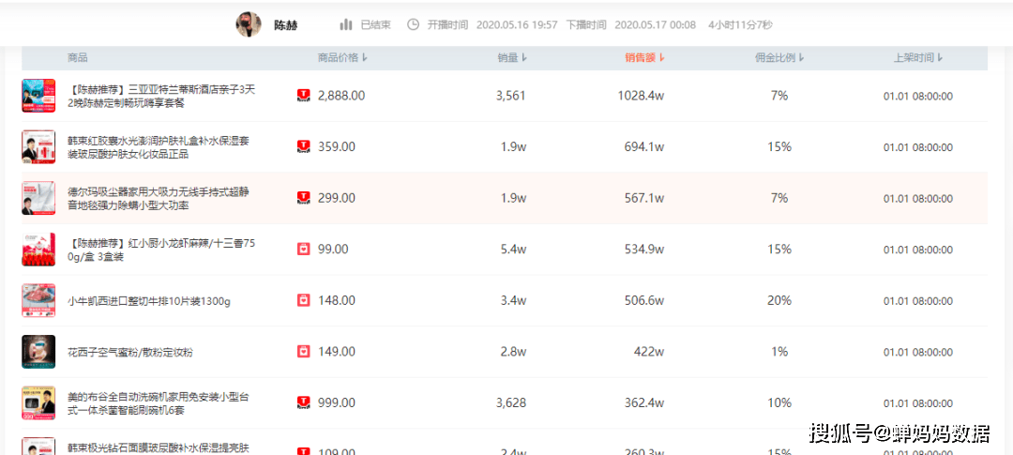Sort the table by 佣金比例 column
The image size is (1013, 455).
pos(779,58)
